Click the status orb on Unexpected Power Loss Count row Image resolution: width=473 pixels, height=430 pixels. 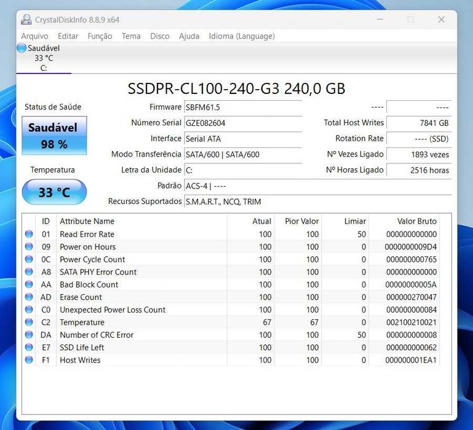(x=29, y=310)
